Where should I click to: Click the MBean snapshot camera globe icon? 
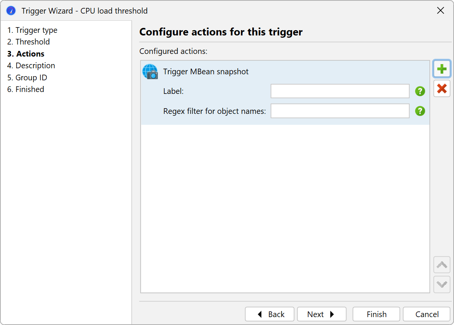pos(150,72)
